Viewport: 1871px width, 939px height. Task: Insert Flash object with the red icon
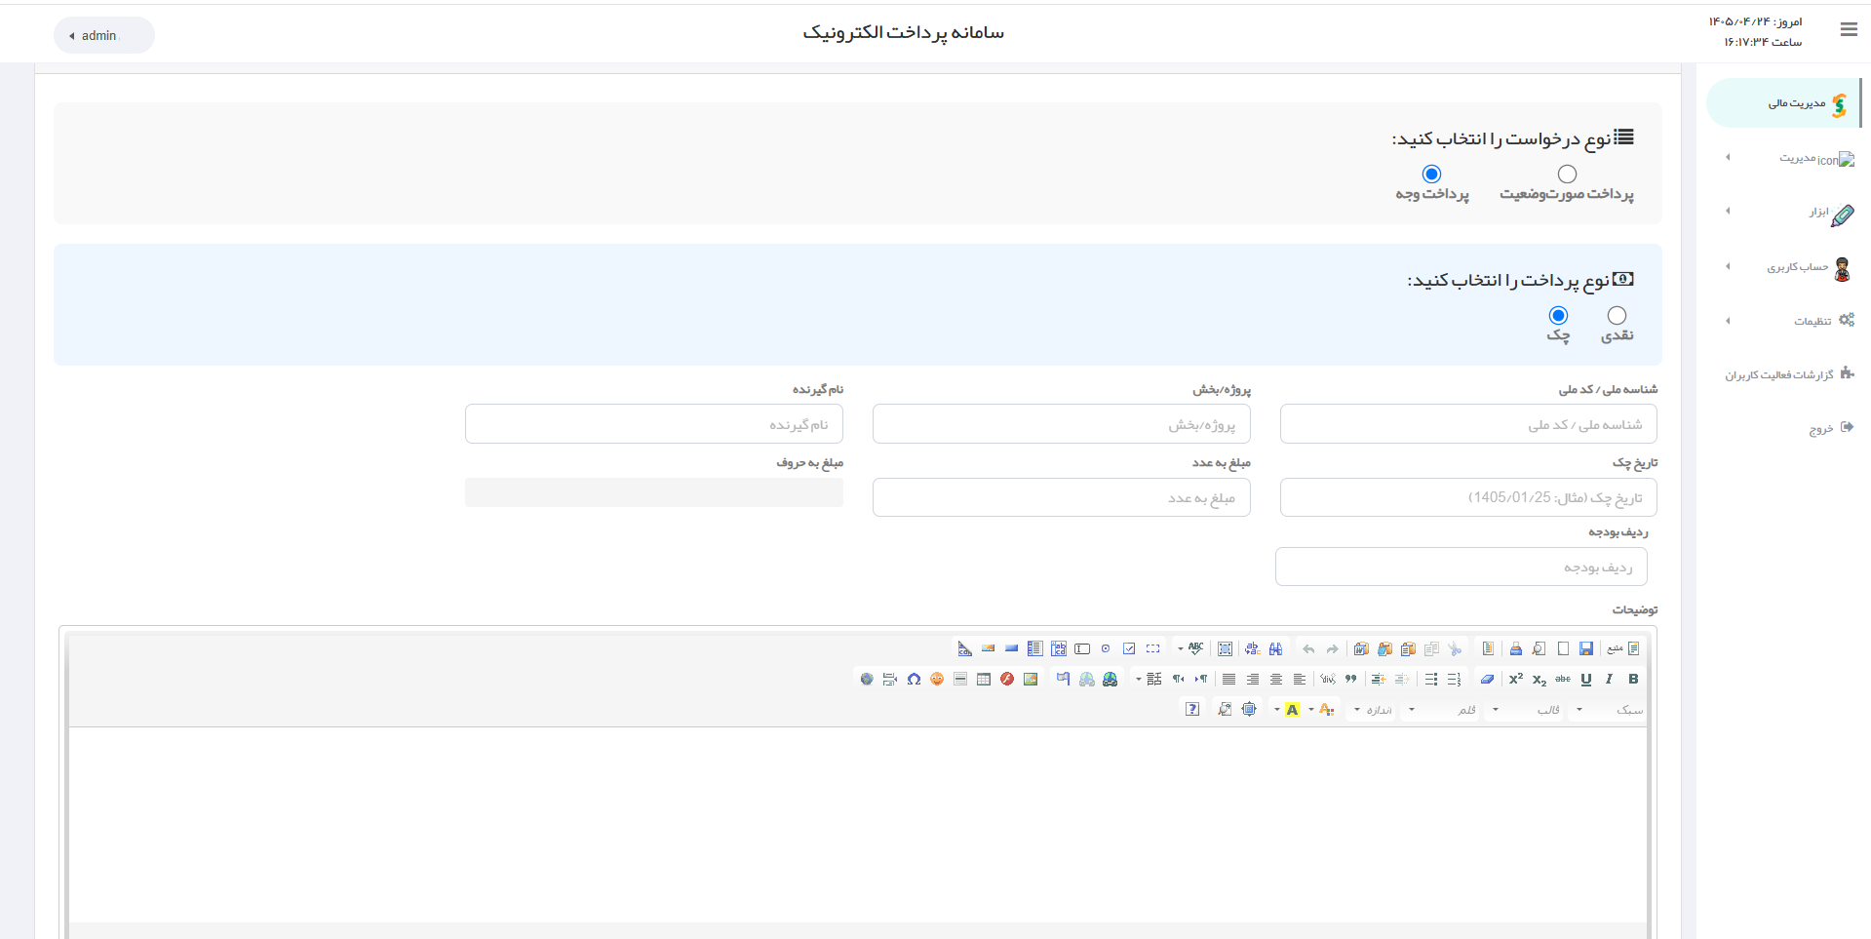click(1007, 680)
